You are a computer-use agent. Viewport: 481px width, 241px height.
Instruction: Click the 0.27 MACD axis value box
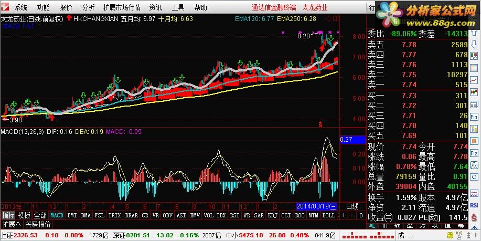[x=353, y=140]
